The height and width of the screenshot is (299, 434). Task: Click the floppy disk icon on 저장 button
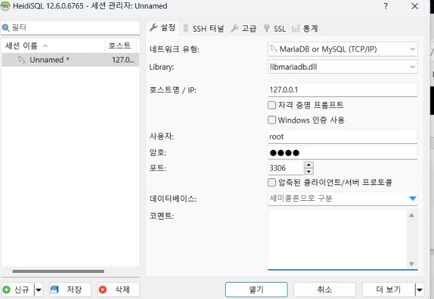coord(54,289)
